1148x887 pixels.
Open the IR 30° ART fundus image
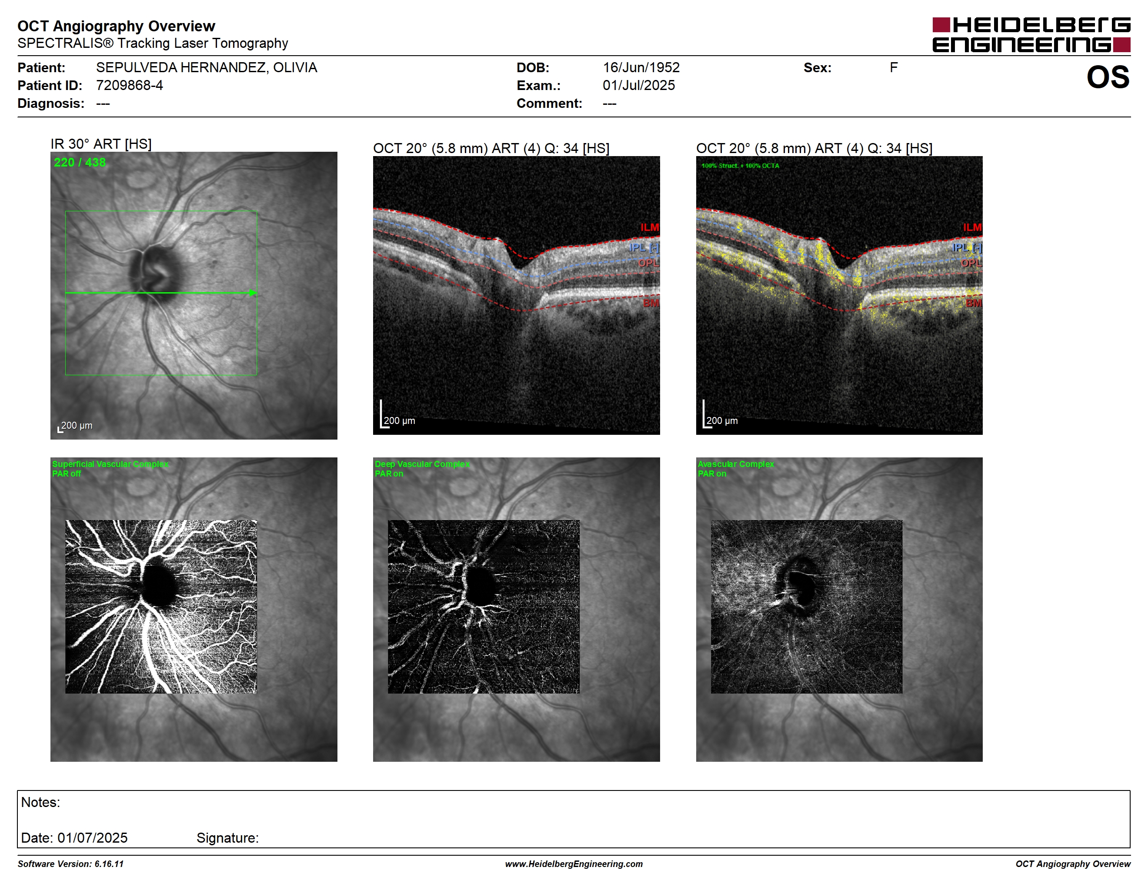point(194,295)
